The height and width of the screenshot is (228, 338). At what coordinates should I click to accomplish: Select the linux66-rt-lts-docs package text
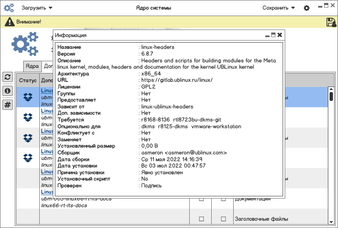64,205
